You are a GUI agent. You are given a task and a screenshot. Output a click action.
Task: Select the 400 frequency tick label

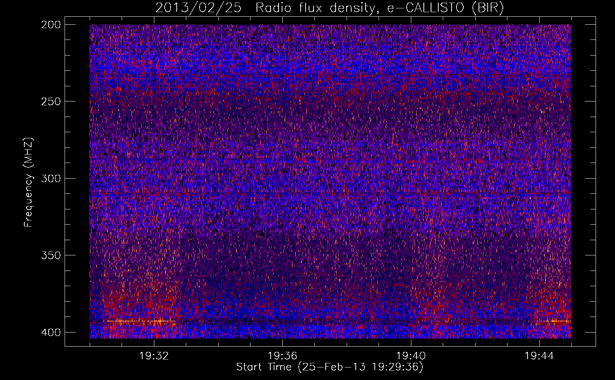point(51,332)
